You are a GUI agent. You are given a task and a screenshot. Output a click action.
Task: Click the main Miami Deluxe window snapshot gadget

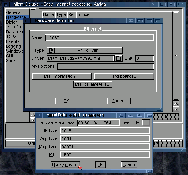click(163, 4)
